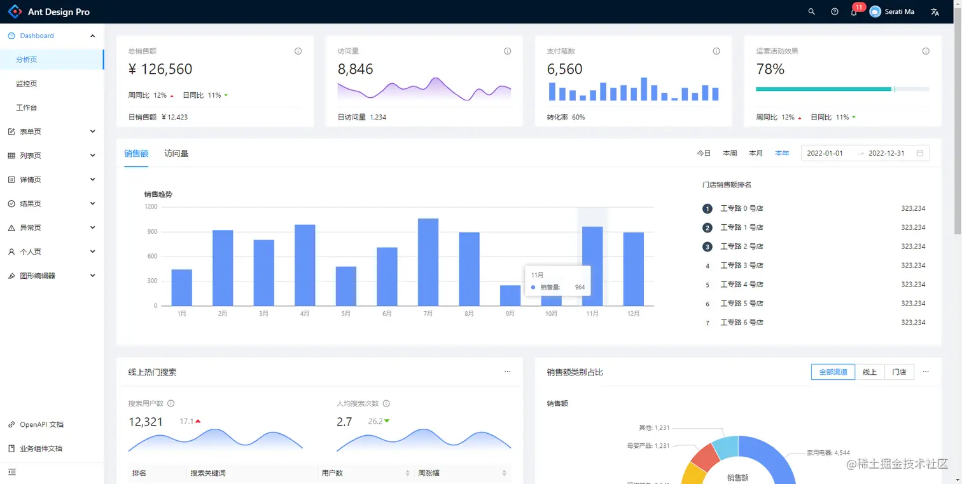Sort 周涨幅 column using sorter arrows

click(504, 473)
